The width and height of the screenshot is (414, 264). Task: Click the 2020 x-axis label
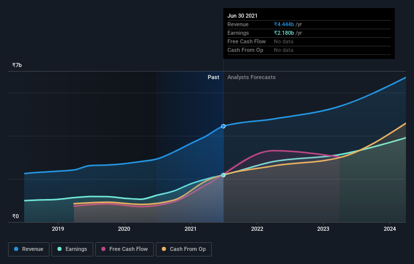(x=124, y=229)
